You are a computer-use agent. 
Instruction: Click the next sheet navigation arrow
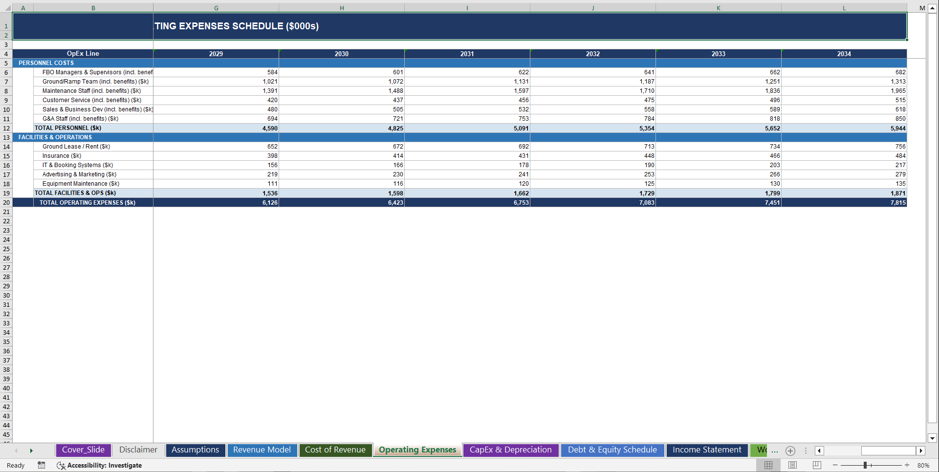coord(31,451)
